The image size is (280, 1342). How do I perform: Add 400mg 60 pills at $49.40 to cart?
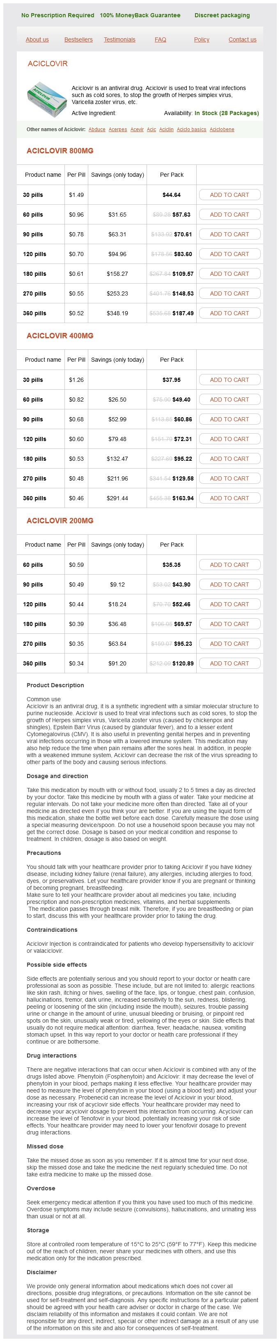click(229, 400)
